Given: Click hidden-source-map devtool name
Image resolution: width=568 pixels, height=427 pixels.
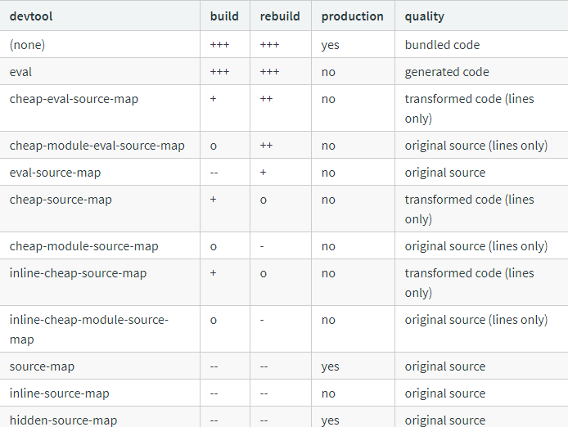Looking at the screenshot, I should (x=63, y=420).
